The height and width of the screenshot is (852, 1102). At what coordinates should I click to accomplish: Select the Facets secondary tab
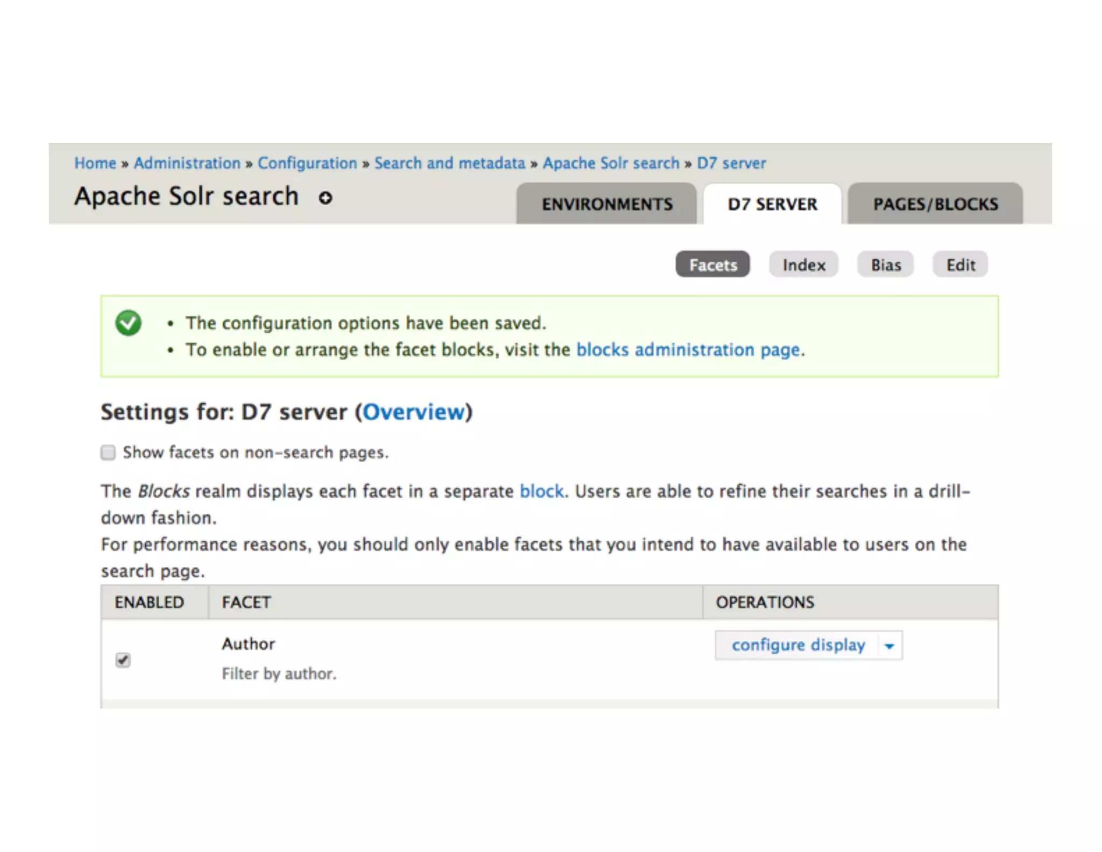click(x=712, y=264)
